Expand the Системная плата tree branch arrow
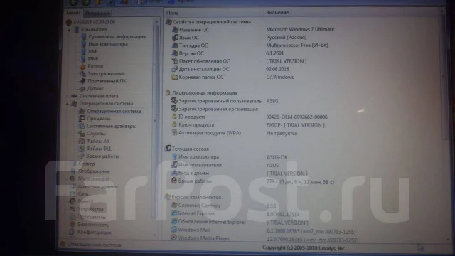This screenshot has width=455, height=256. pyautogui.click(x=67, y=96)
